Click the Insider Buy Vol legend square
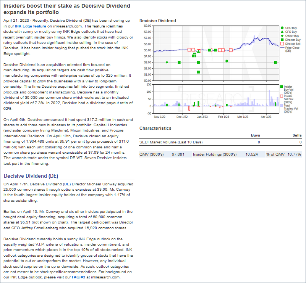Screen dimensions: 306x283 (282, 87)
